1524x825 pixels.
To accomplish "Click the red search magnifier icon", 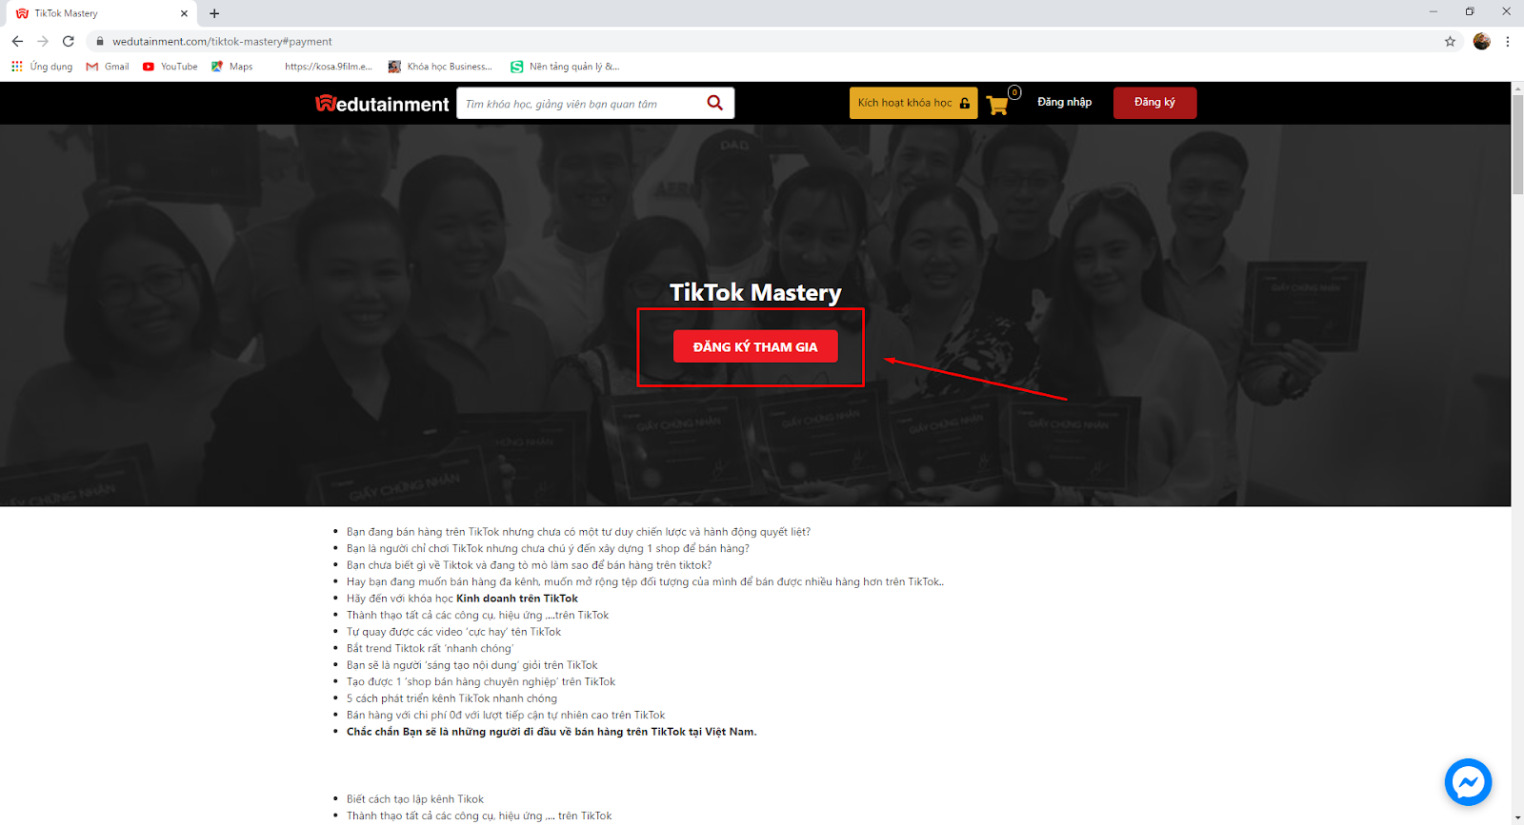I will [x=715, y=103].
